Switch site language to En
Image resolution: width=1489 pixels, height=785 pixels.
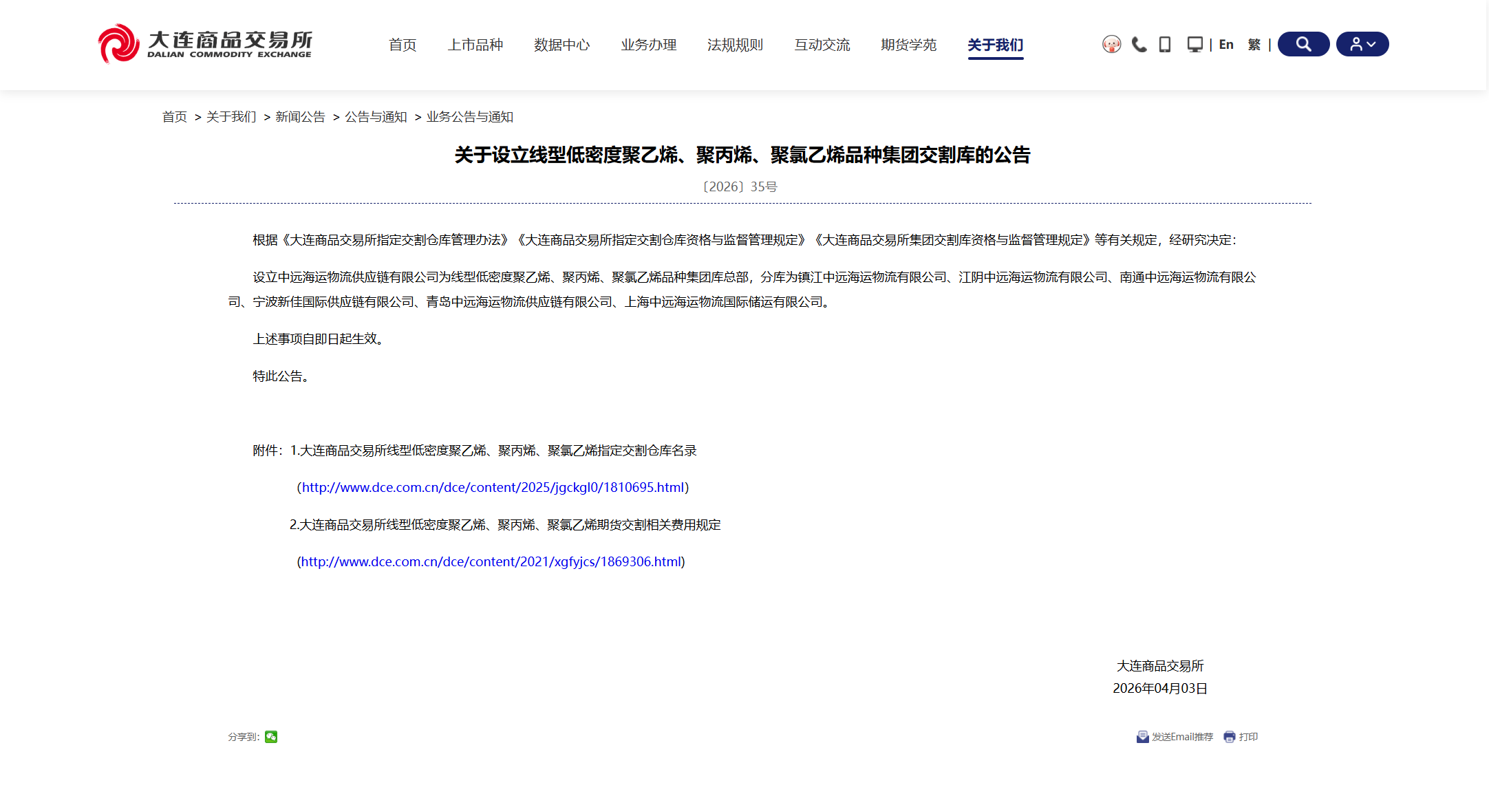1225,44
